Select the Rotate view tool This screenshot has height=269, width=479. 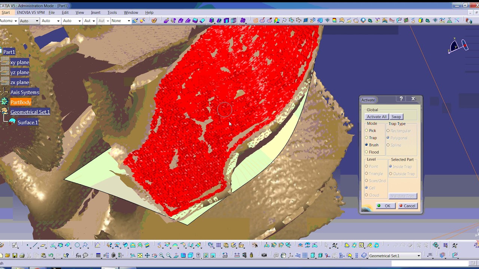(x=154, y=256)
